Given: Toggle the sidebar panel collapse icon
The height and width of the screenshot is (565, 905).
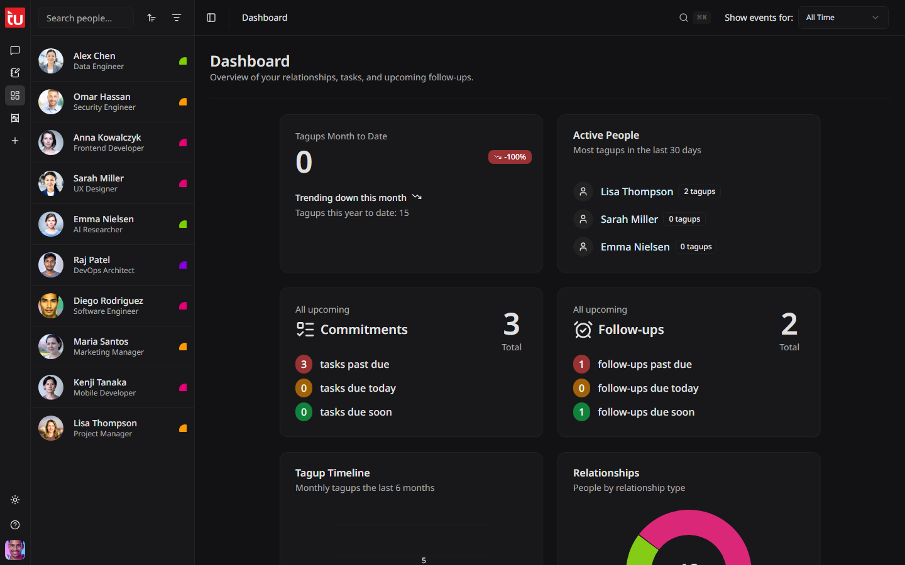Looking at the screenshot, I should click(211, 18).
